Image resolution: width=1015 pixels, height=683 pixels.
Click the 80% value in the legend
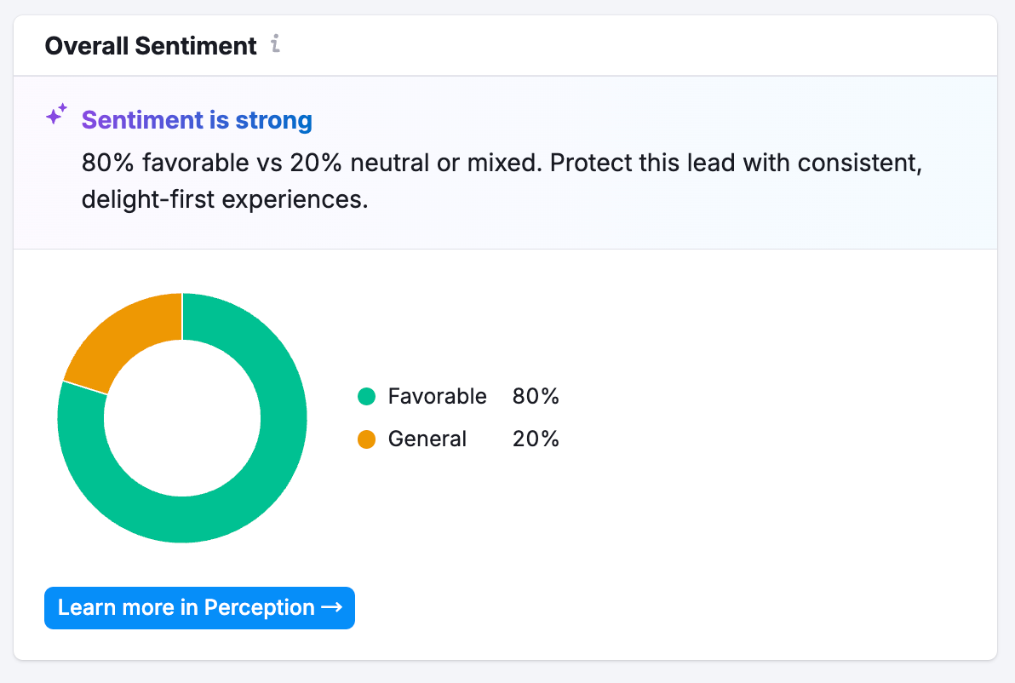click(536, 396)
